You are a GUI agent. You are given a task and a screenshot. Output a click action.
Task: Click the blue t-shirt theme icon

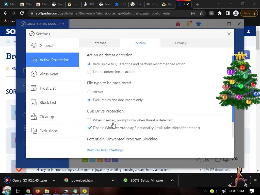click(199, 24)
